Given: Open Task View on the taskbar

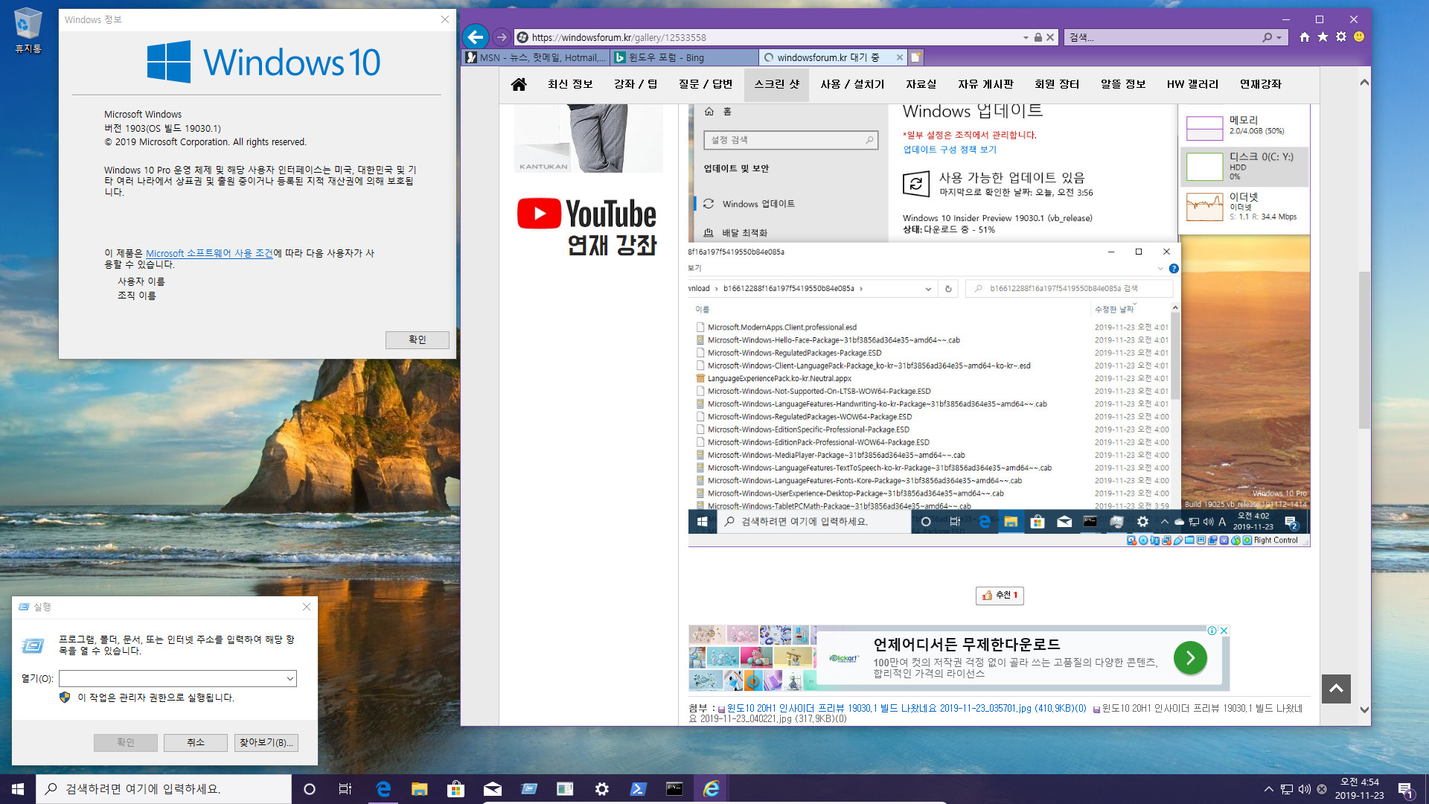Looking at the screenshot, I should click(x=345, y=789).
